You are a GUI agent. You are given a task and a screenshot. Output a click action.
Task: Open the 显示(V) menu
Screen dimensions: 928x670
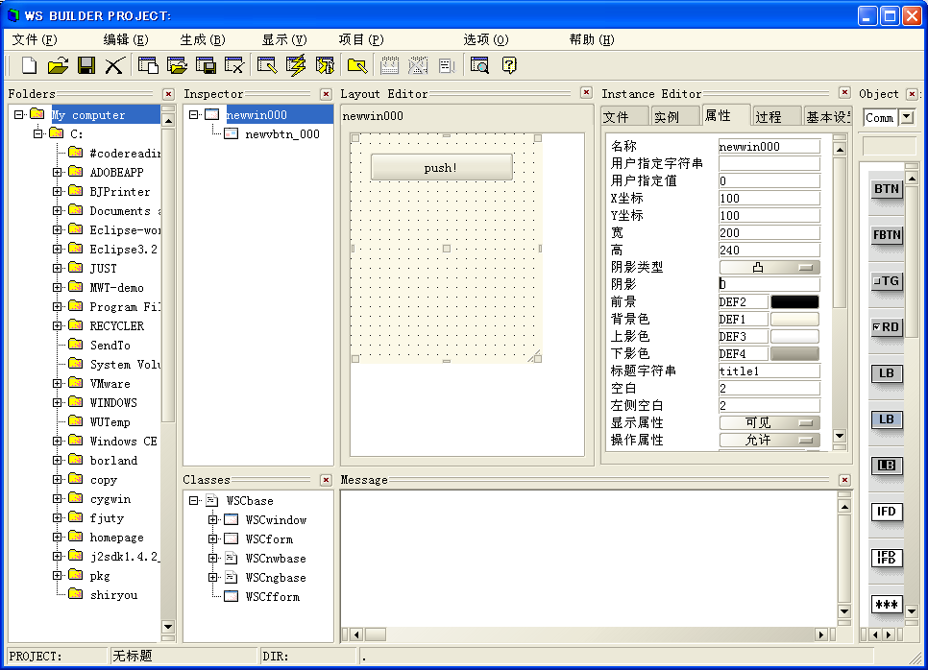[284, 39]
